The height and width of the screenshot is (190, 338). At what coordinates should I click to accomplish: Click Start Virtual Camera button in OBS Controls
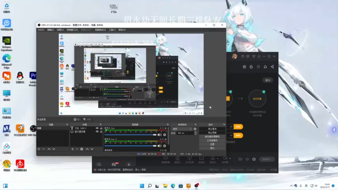coord(212,136)
